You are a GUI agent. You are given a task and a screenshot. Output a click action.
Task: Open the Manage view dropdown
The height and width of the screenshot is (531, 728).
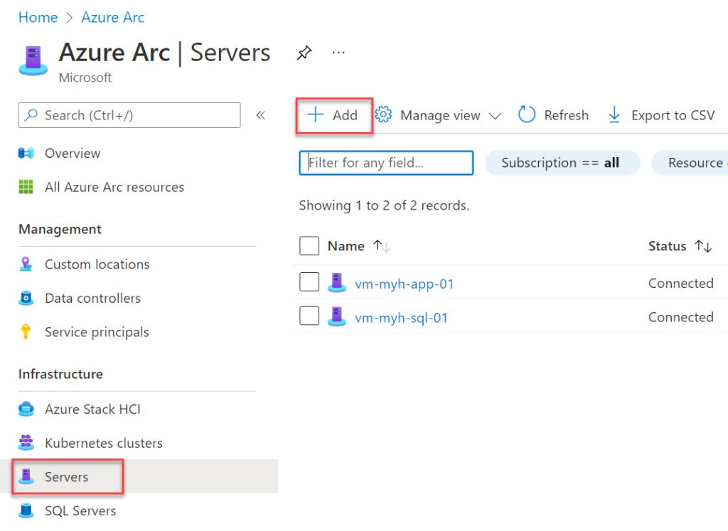click(x=439, y=115)
